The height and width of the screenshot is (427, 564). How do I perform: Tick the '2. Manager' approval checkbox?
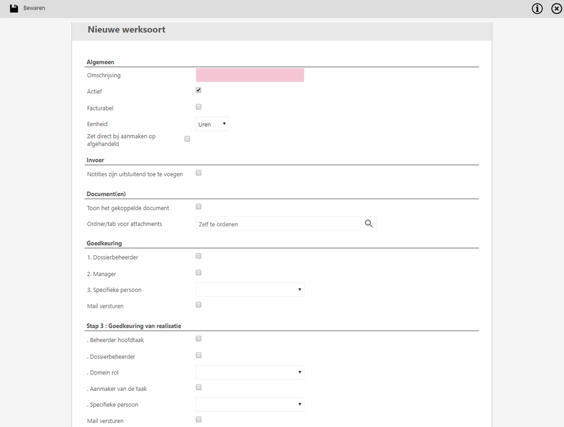pyautogui.click(x=199, y=273)
